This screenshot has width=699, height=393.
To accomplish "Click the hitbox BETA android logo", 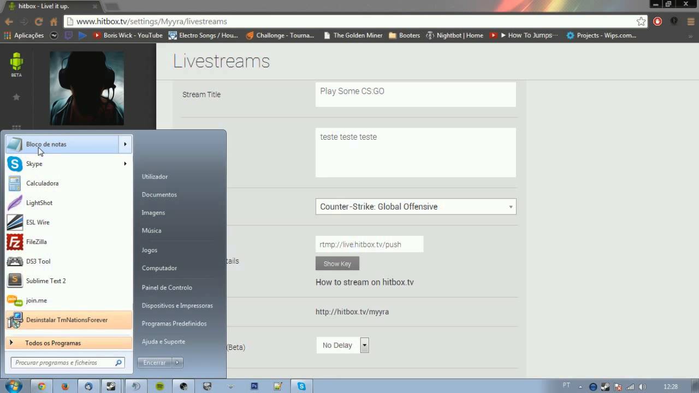I will pos(16,64).
